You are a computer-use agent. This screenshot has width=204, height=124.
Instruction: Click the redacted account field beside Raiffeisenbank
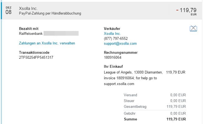[x=61, y=33]
